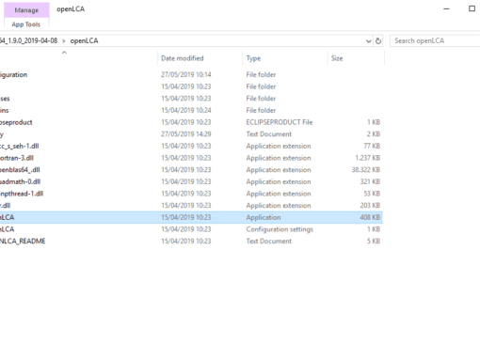The height and width of the screenshot is (359, 480).
Task: Sort by the Type column header
Action: [253, 58]
